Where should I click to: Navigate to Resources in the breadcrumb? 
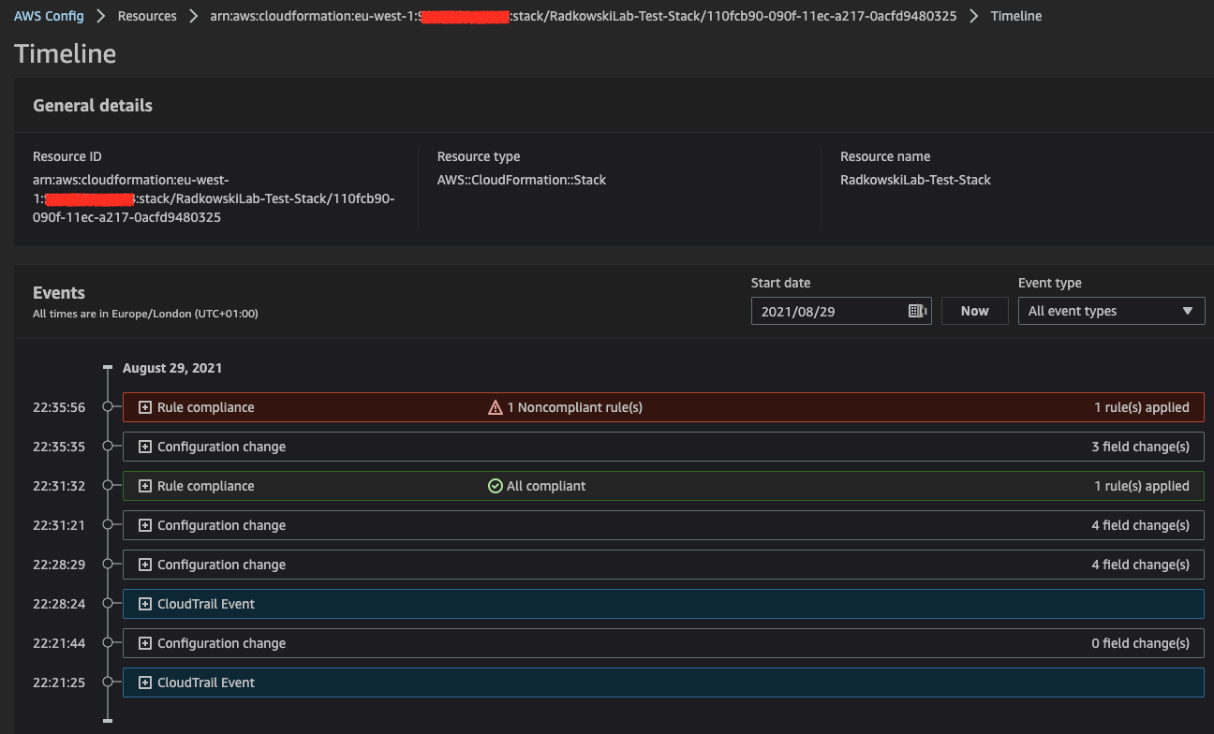click(147, 16)
